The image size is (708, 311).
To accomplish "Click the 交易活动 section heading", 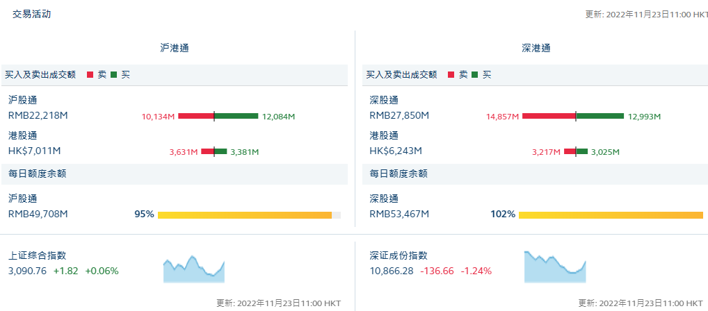I will [x=31, y=14].
